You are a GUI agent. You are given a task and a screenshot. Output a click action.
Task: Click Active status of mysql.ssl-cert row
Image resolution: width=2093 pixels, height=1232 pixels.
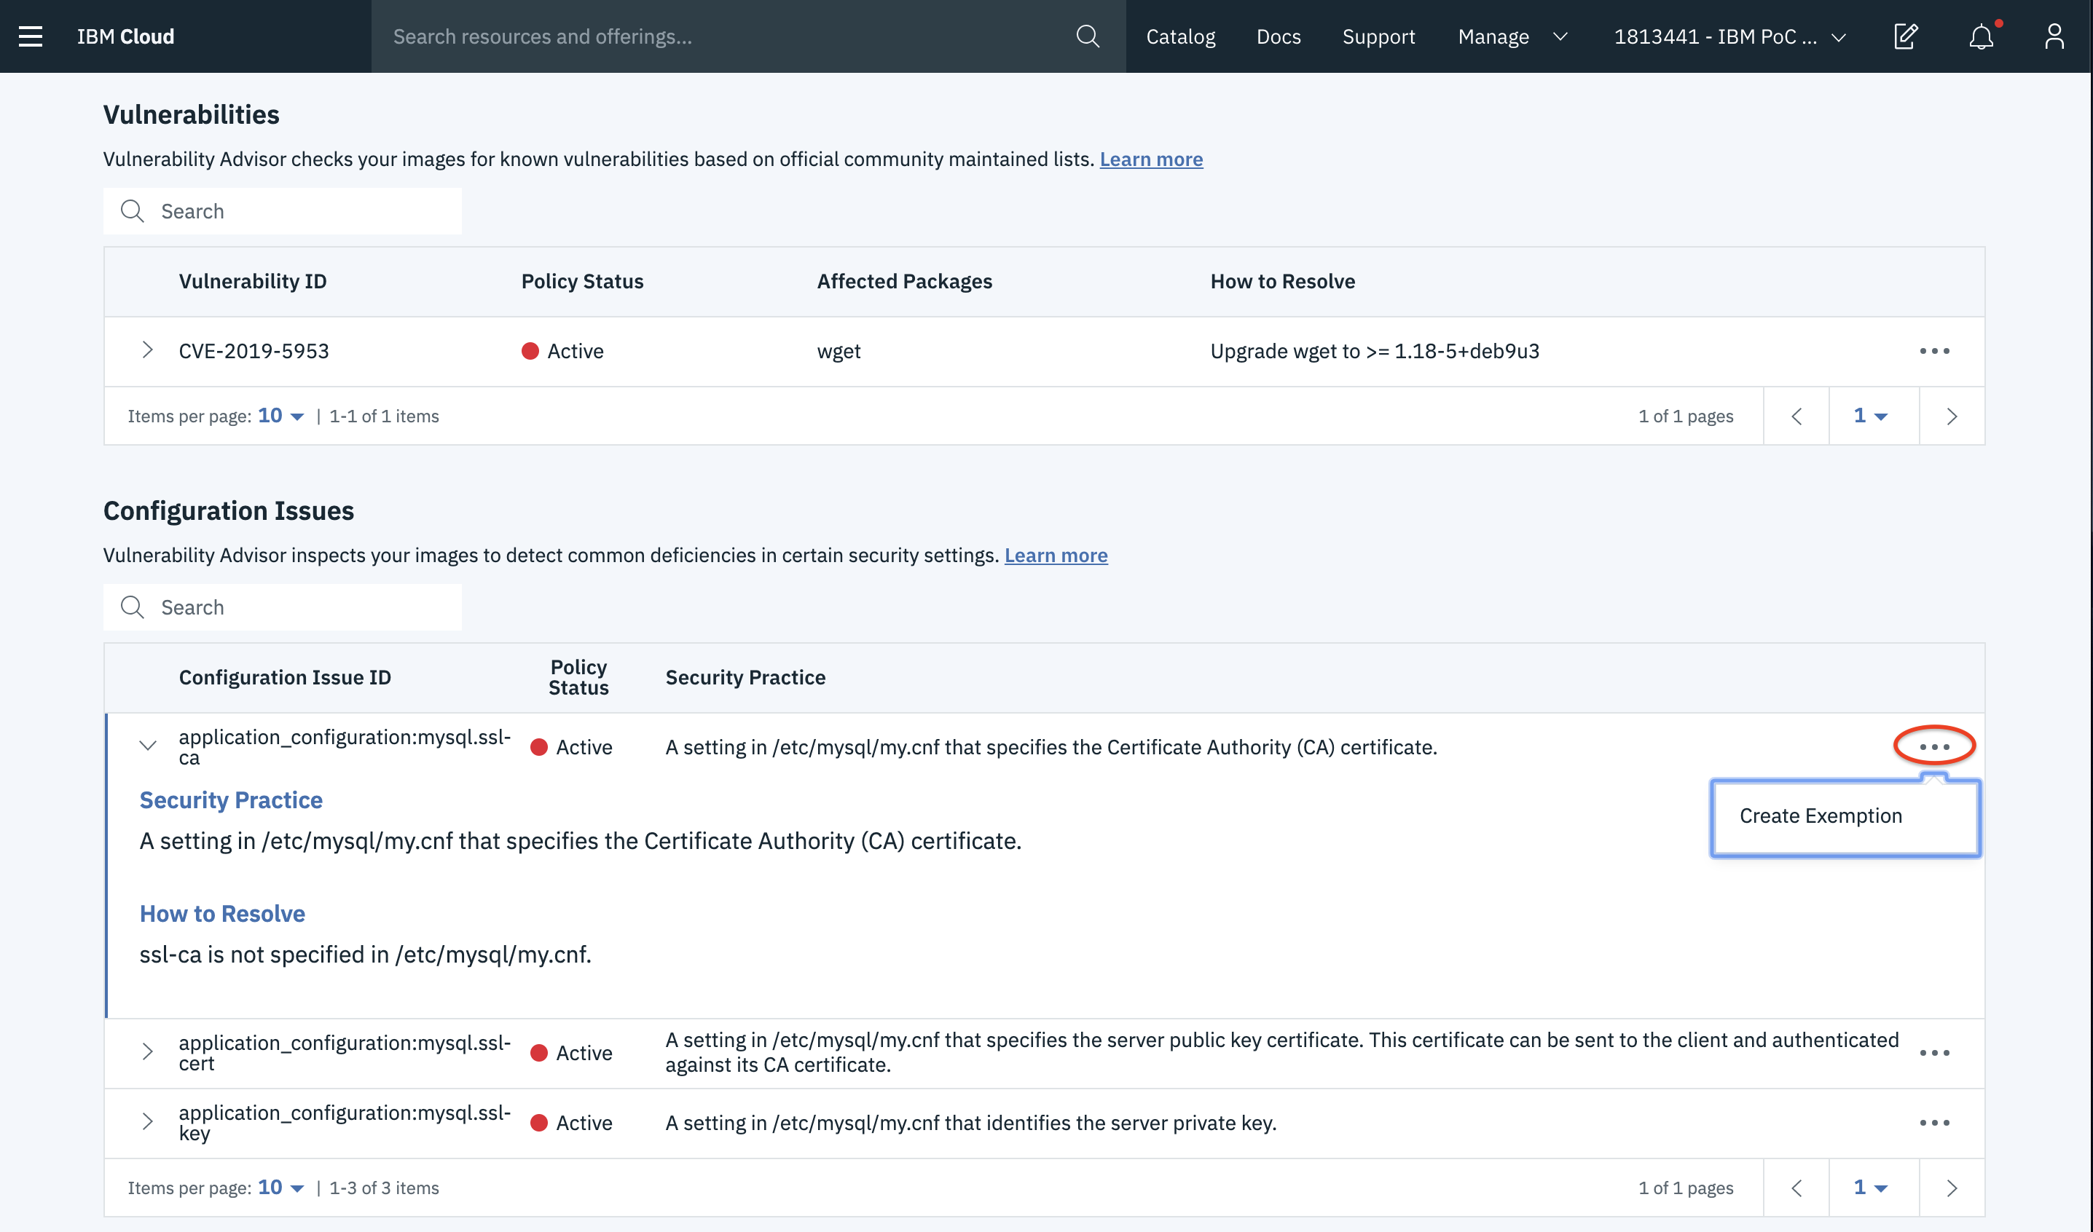(571, 1053)
